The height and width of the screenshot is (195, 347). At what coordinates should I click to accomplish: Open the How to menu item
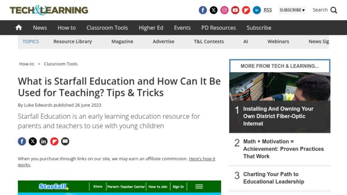tap(66, 28)
